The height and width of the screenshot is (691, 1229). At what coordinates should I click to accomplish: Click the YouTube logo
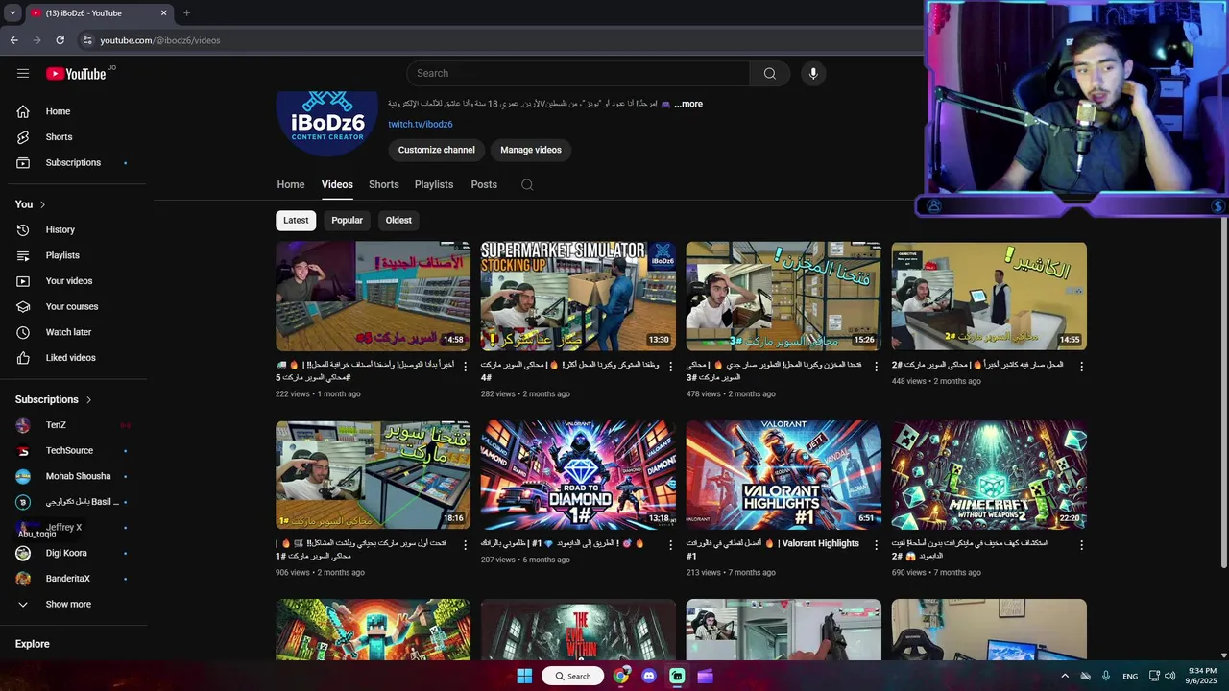click(x=76, y=74)
